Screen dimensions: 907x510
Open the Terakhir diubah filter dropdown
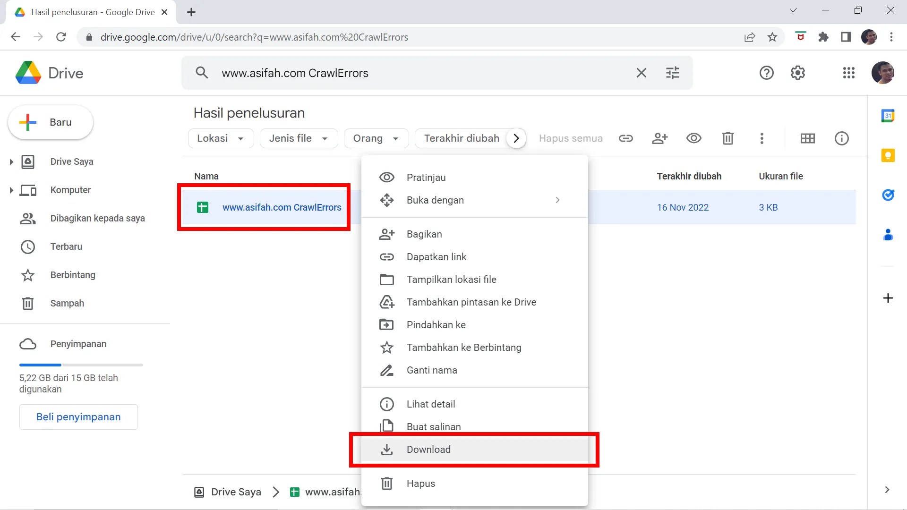tap(462, 138)
